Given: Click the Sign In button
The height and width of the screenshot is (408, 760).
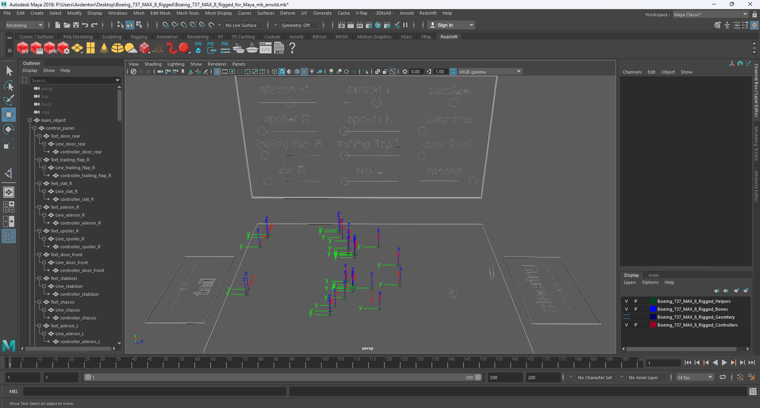Looking at the screenshot, I should (x=451, y=25).
